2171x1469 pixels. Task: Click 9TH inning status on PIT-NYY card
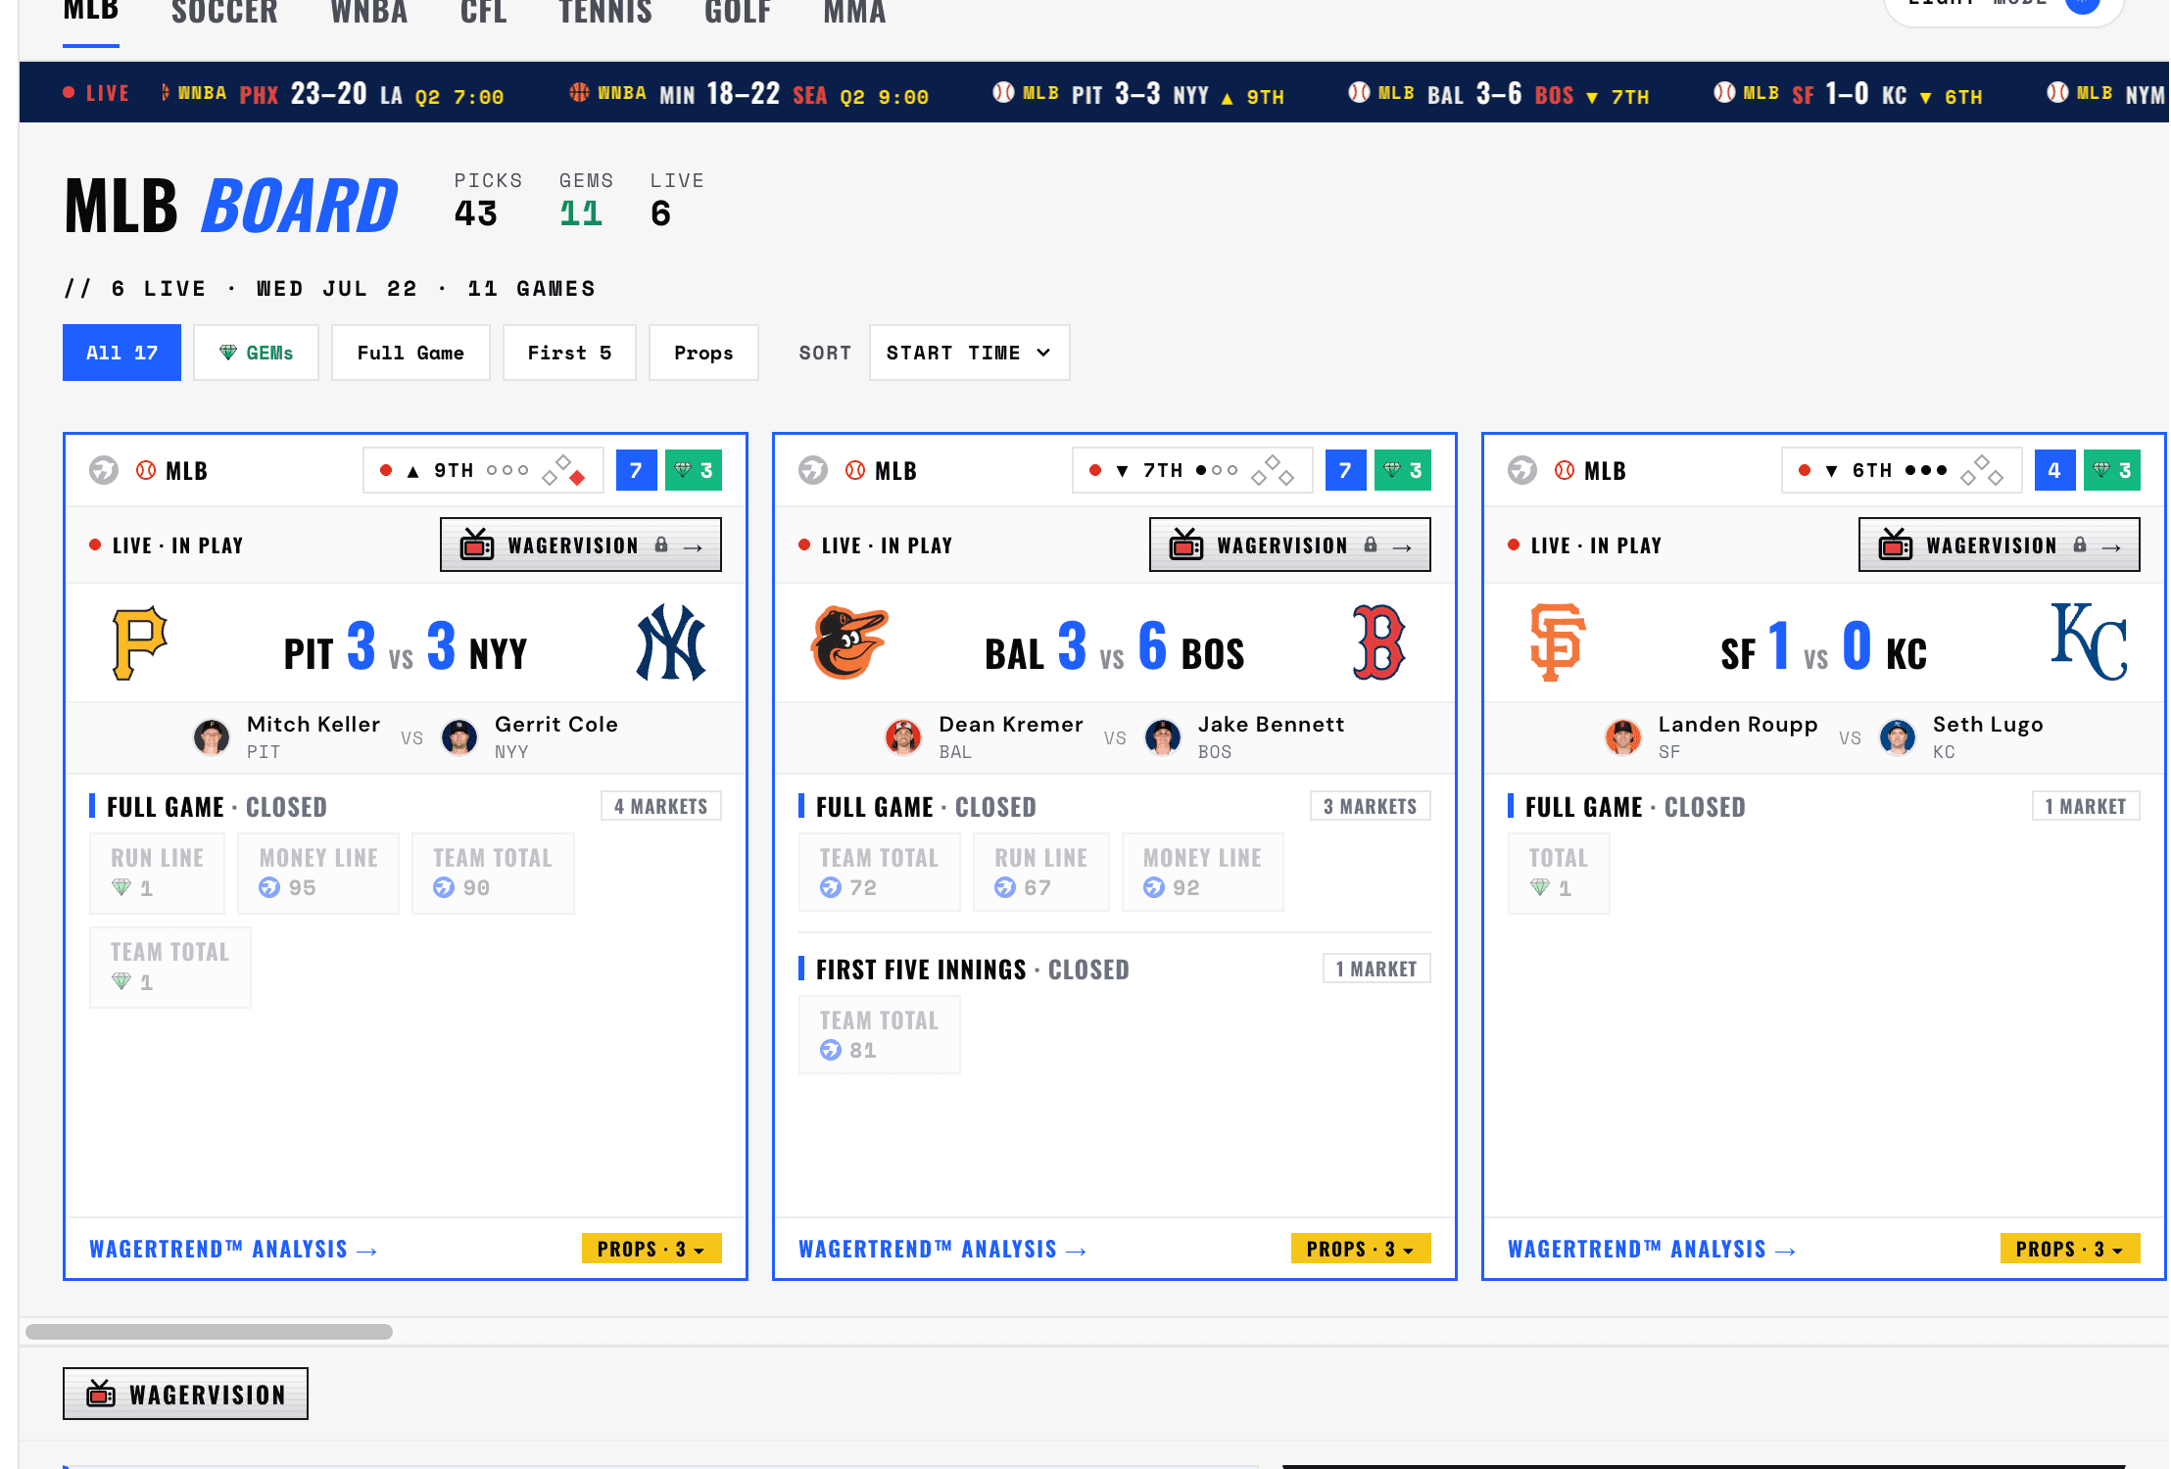483,470
